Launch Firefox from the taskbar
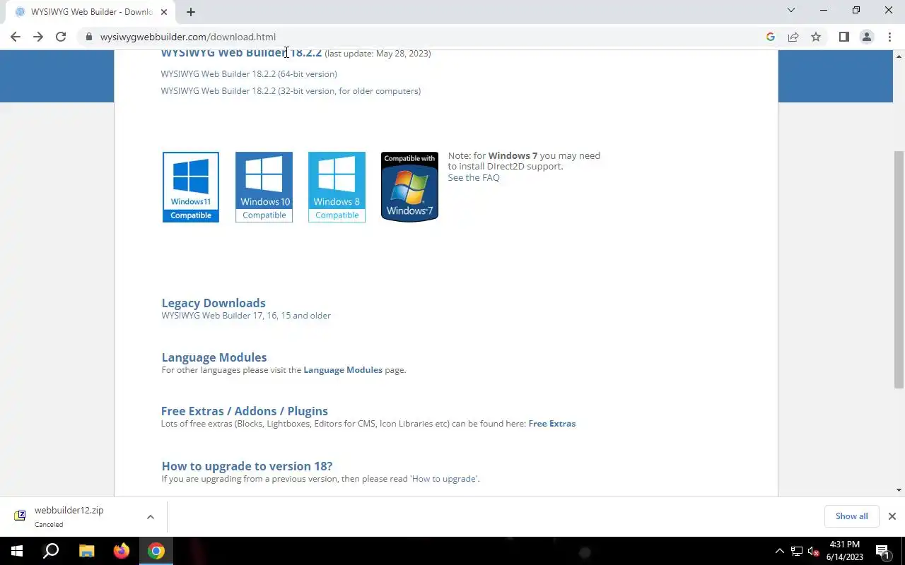Screen dimensions: 905x565 pos(122,551)
